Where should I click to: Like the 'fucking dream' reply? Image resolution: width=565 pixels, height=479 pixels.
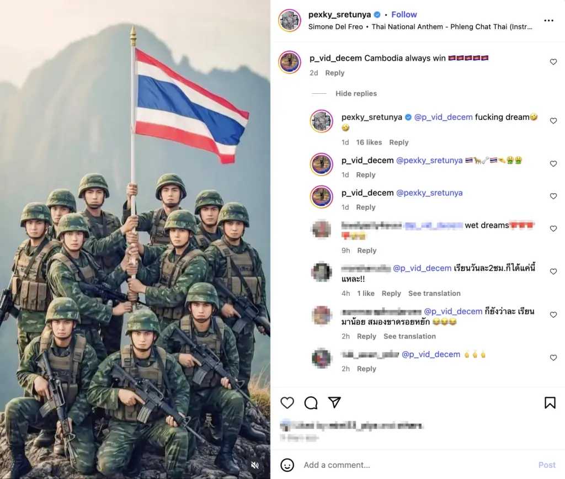pyautogui.click(x=553, y=121)
